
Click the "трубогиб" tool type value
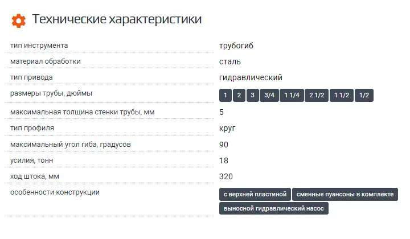point(236,46)
